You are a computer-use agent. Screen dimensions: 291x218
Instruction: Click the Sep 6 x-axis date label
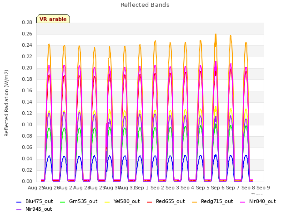pos(218,188)
